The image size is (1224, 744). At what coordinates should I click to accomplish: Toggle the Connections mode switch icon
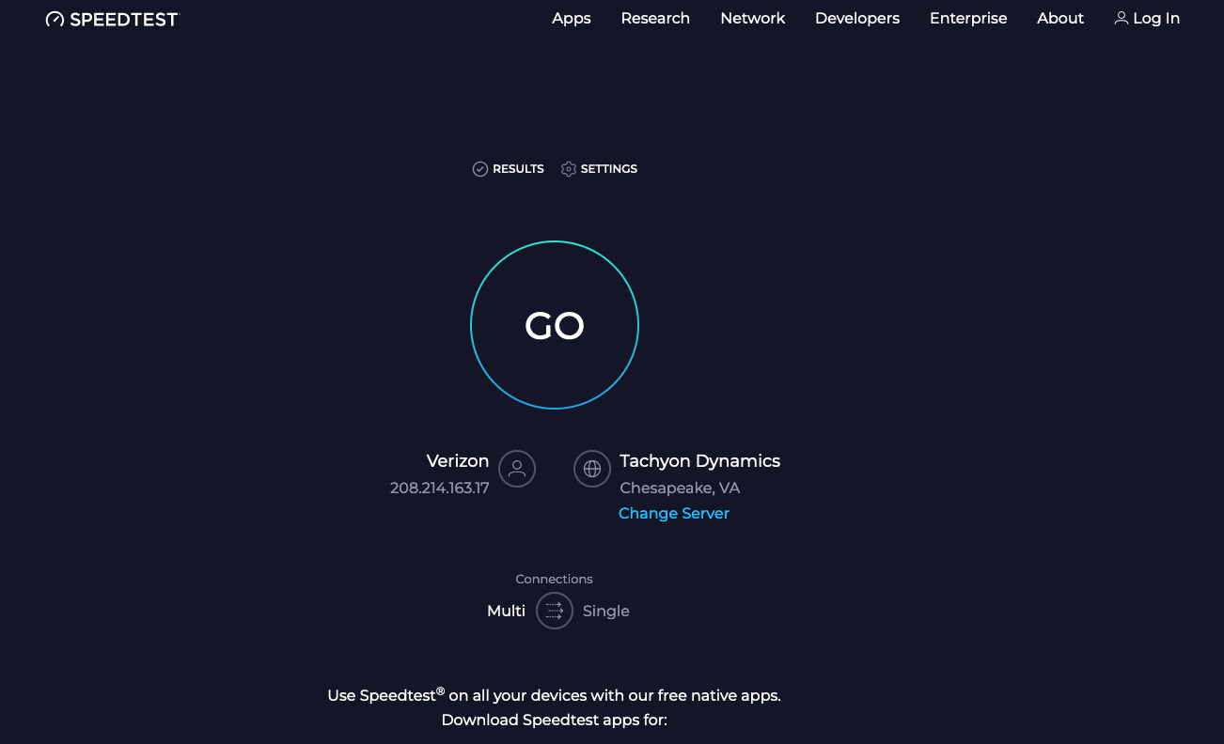pos(555,611)
